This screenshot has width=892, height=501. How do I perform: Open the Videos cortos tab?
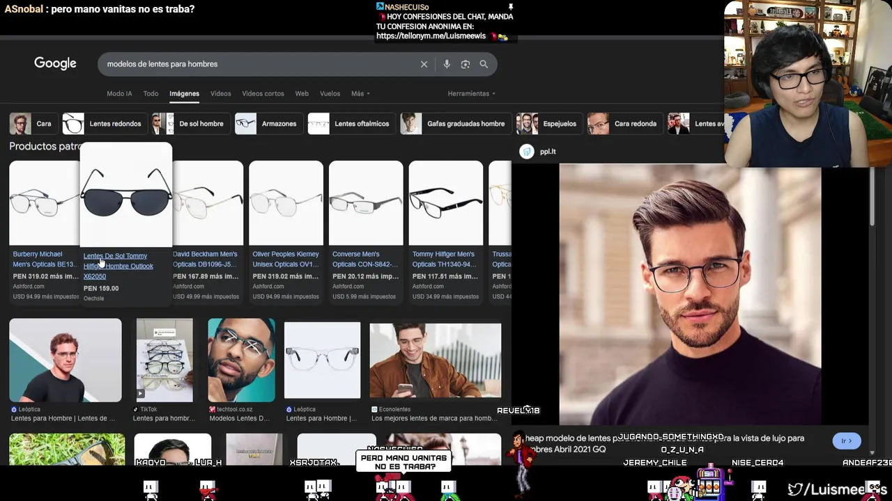tap(263, 93)
